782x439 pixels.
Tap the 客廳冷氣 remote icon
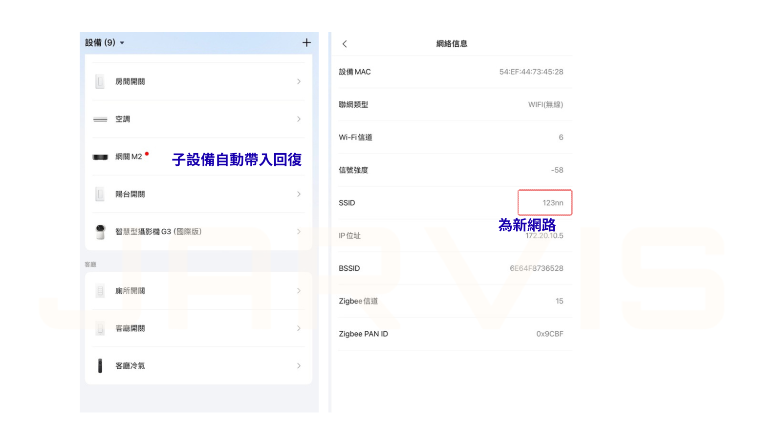point(100,366)
